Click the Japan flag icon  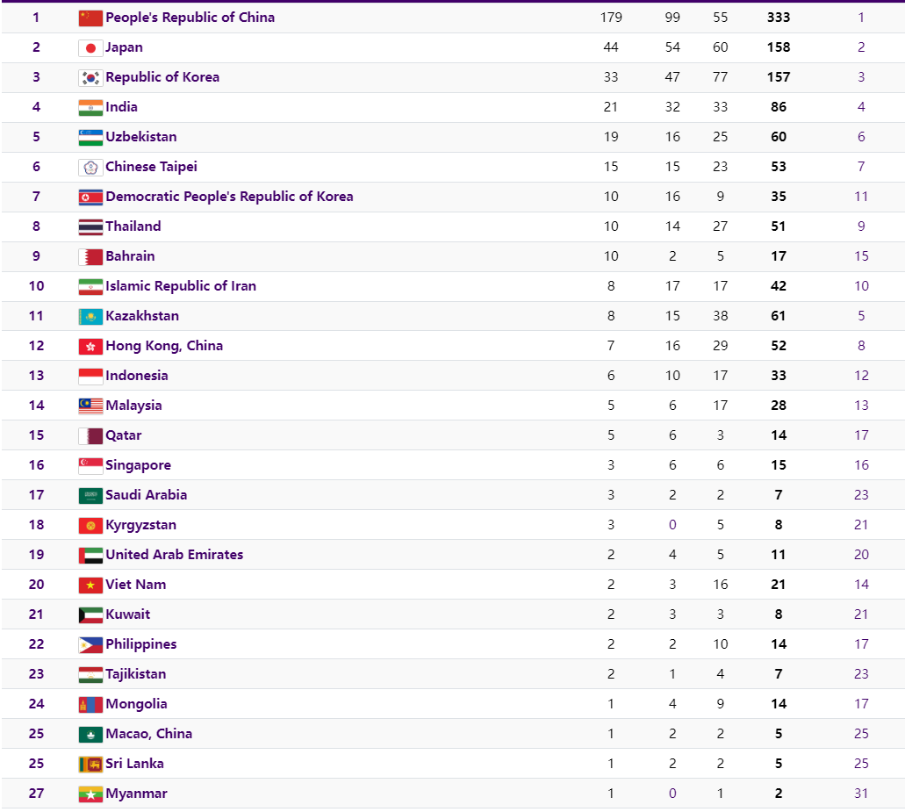pos(90,47)
